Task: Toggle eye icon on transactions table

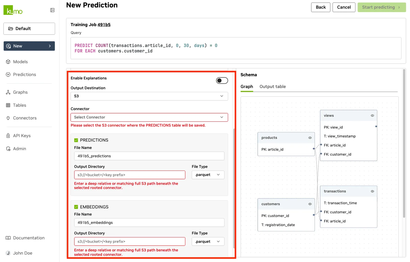Action: click(x=372, y=191)
